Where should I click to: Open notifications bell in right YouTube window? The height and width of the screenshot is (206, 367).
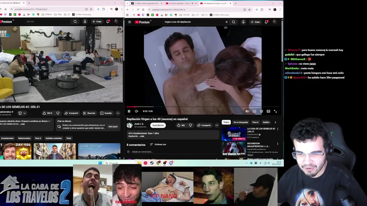[266, 22]
